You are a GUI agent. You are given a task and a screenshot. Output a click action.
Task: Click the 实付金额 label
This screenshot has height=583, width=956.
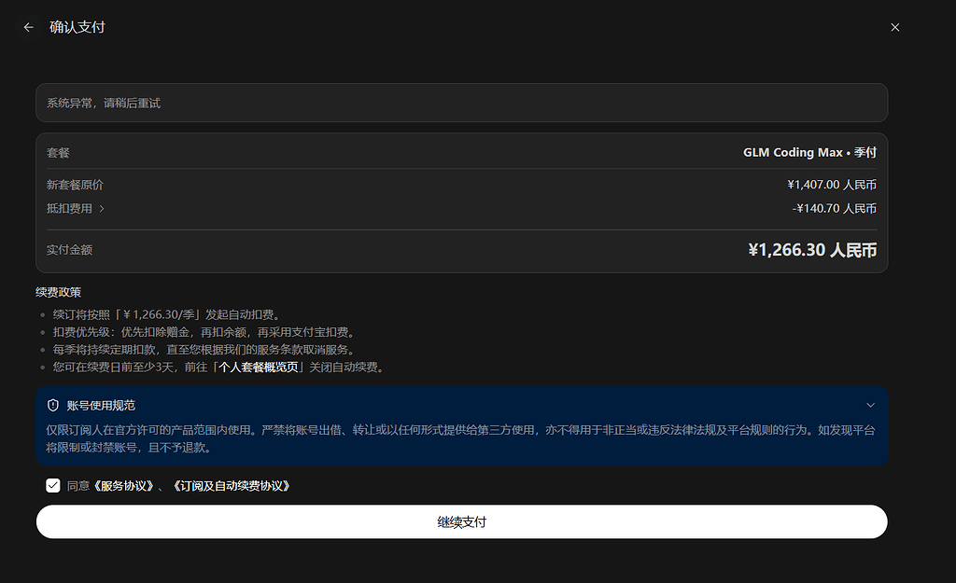pos(69,250)
